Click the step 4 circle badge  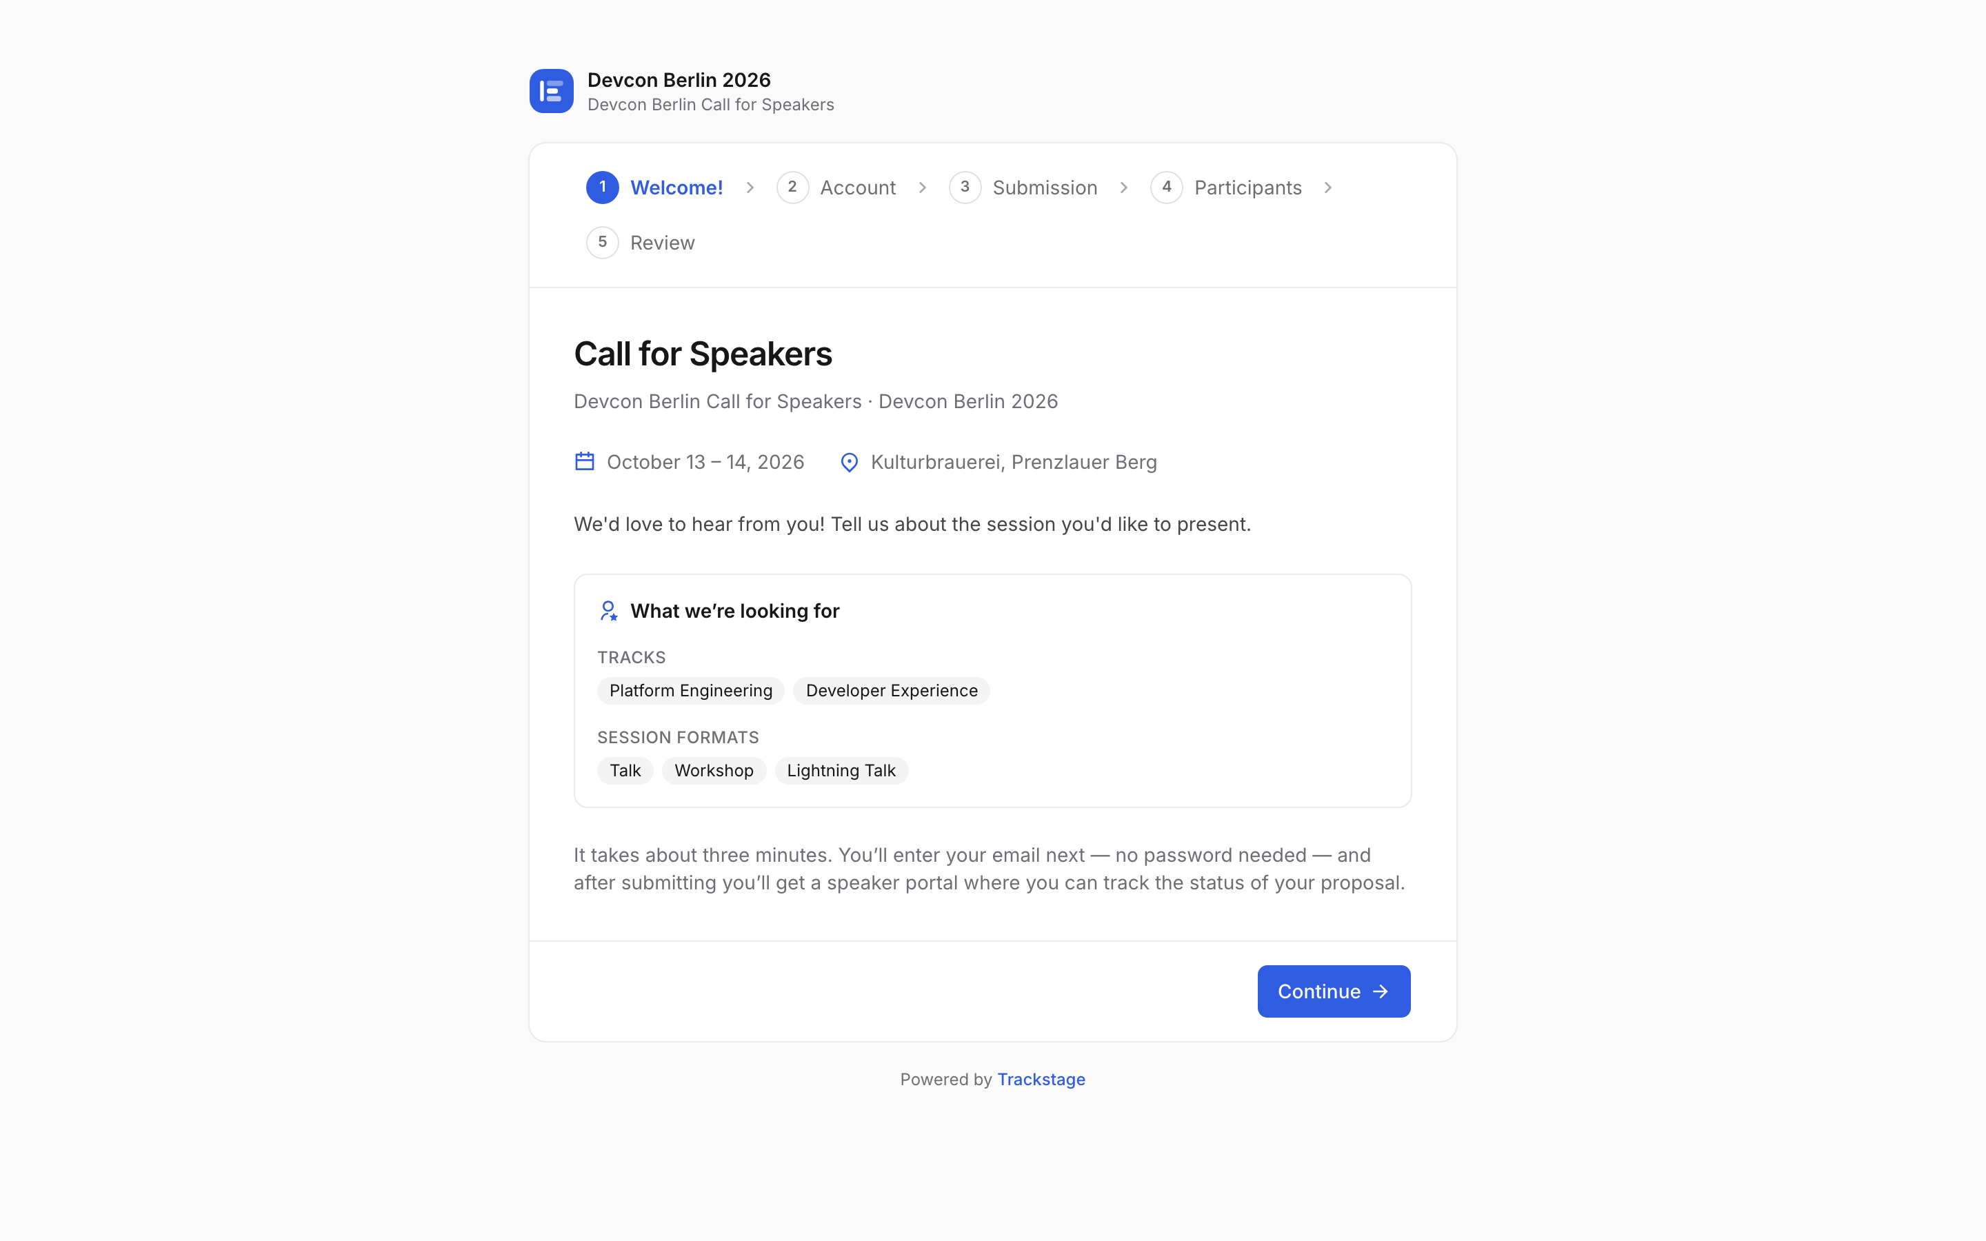(1166, 187)
